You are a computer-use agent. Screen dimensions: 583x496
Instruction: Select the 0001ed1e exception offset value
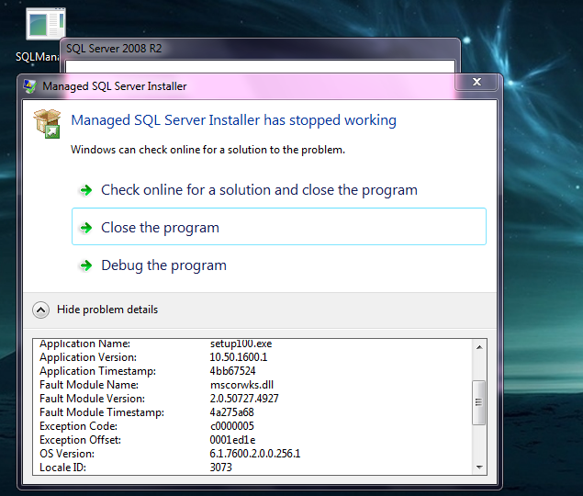[x=232, y=440]
